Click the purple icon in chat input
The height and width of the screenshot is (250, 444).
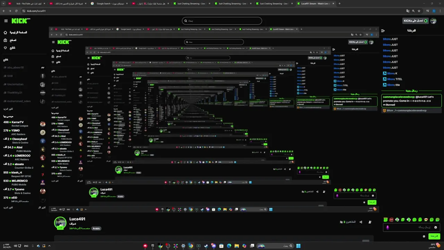(x=387, y=227)
